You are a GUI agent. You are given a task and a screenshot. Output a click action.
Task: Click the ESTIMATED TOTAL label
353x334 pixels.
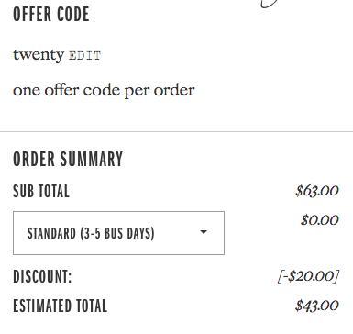pos(61,306)
